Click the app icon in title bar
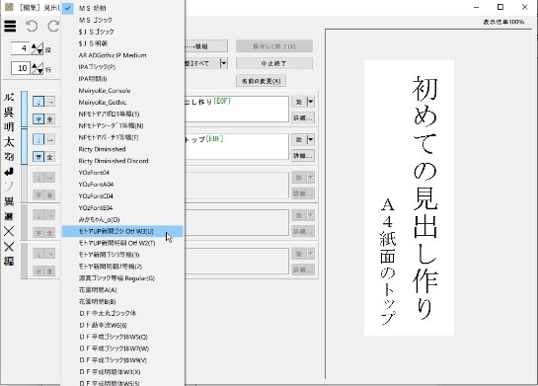The height and width of the screenshot is (386, 538). click(x=9, y=7)
